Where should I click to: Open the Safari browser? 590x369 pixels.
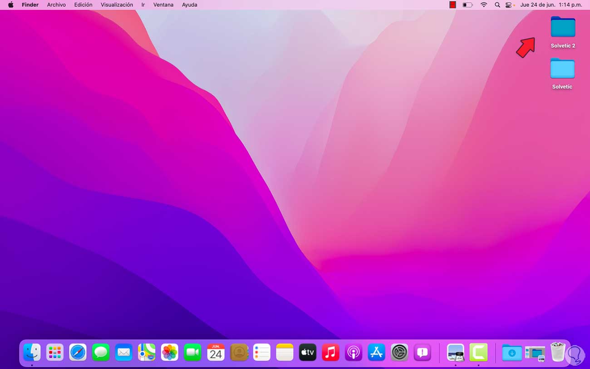(x=78, y=352)
